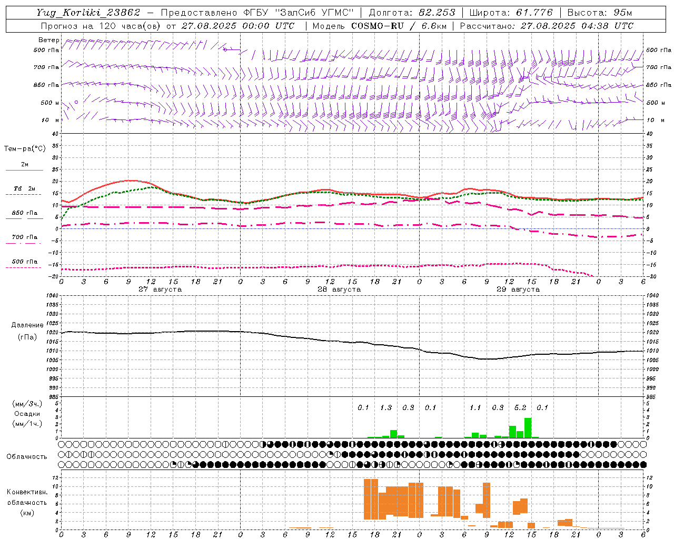Screen dimensions: 674x539
Task: Click the Конвективн. label text
Action: click(x=27, y=492)
